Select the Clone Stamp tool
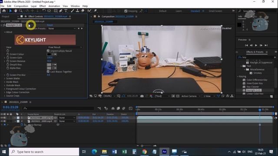The height and width of the screenshot is (156, 278). 77,11
